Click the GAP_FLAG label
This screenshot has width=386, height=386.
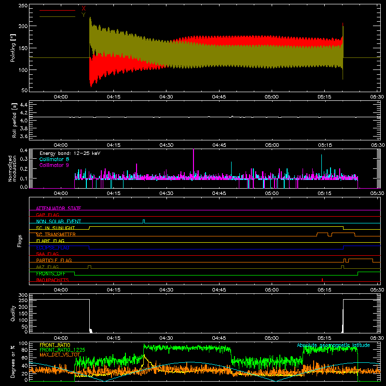click(x=48, y=215)
